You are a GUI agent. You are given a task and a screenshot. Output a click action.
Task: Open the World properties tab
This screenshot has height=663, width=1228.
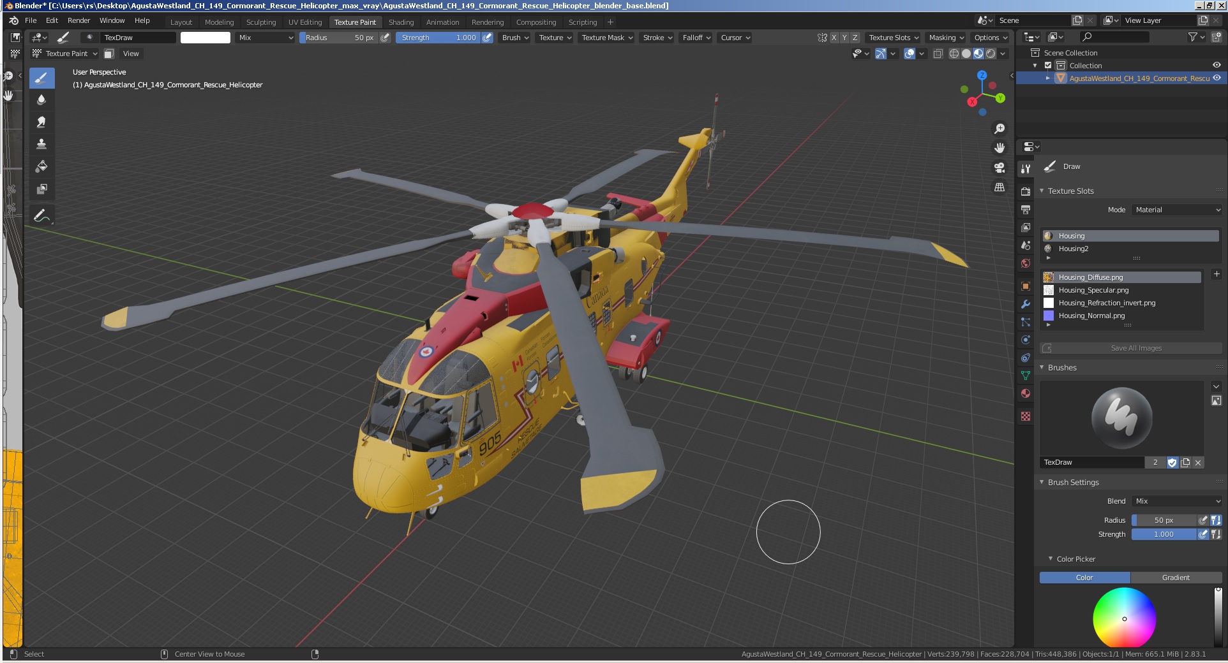tap(1026, 263)
